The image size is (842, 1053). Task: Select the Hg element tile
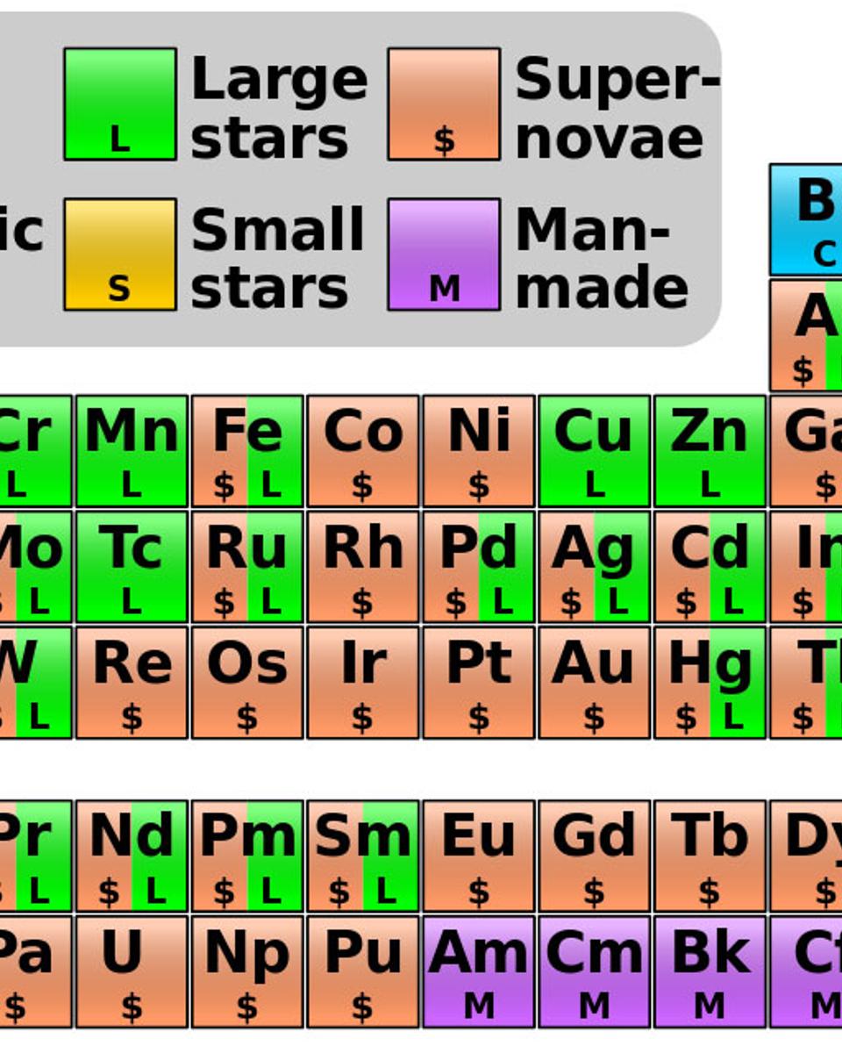click(710, 683)
